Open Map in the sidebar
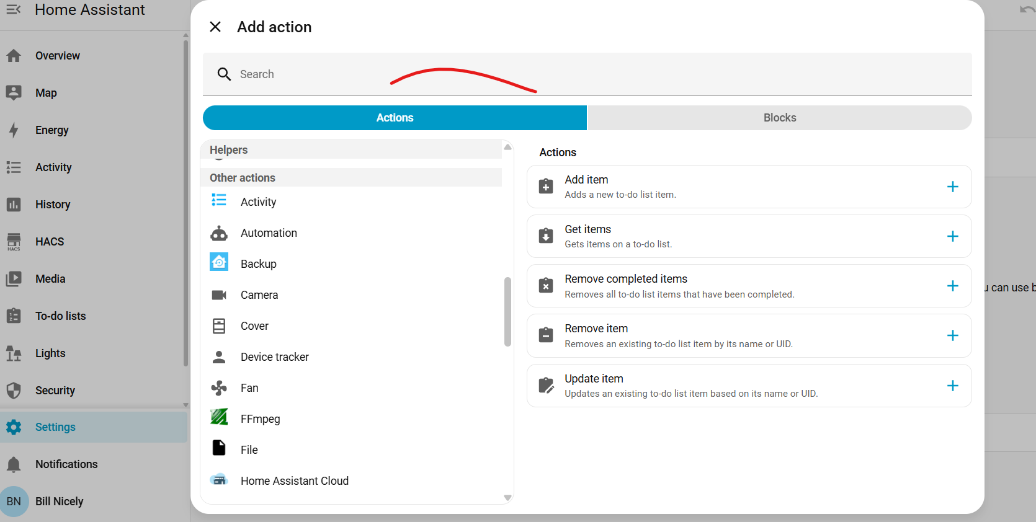This screenshot has width=1036, height=522. (x=93, y=93)
